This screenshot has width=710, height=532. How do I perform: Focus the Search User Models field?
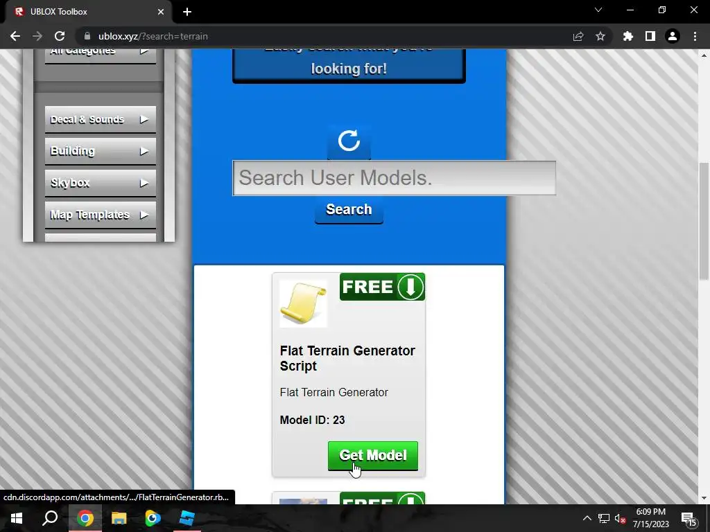tap(394, 178)
